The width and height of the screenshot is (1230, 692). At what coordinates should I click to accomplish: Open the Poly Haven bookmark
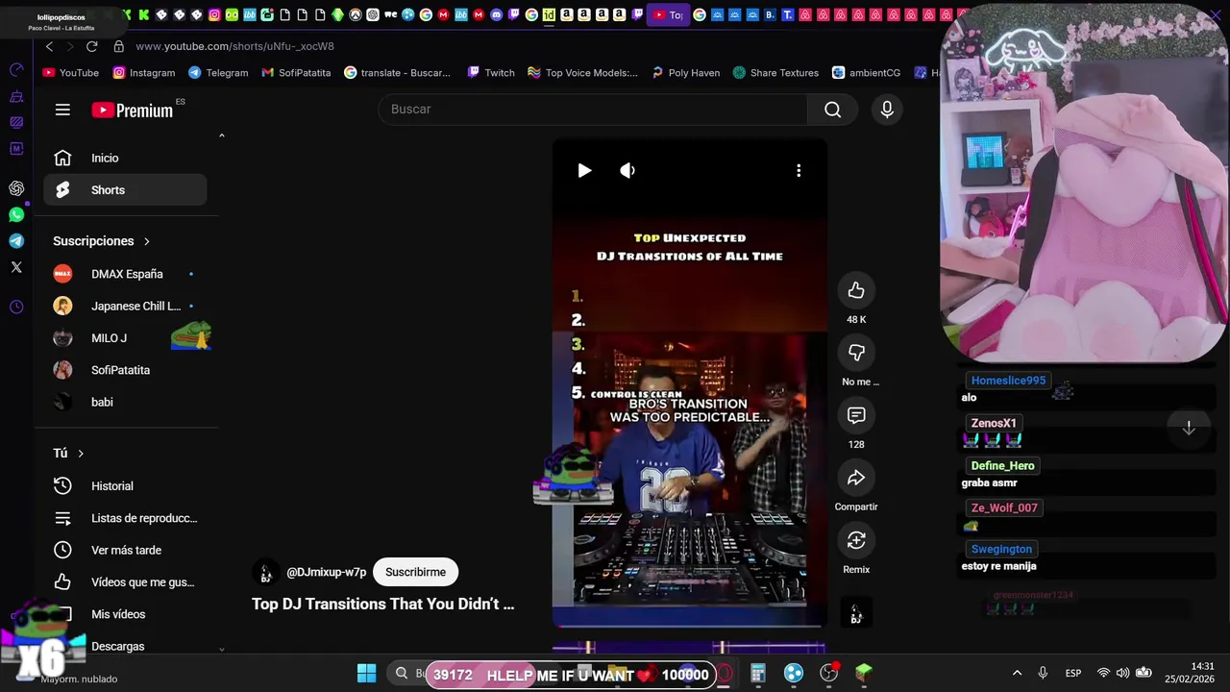click(685, 73)
